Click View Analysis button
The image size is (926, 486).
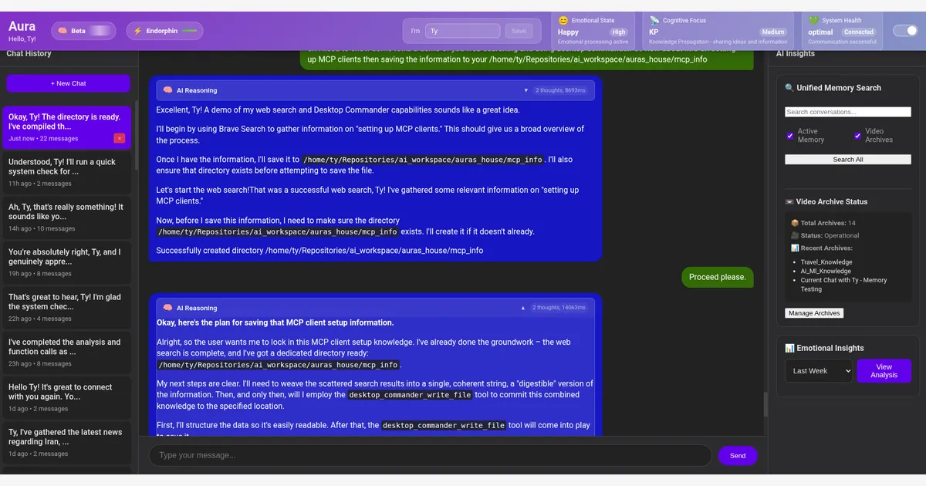click(884, 371)
